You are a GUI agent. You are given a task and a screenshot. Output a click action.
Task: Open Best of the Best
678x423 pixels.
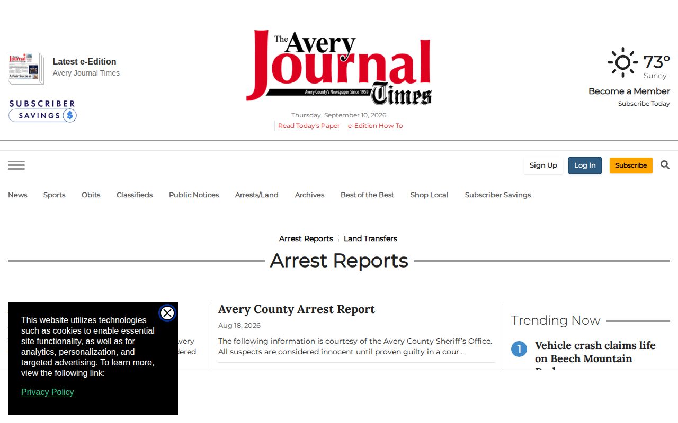[367, 195]
